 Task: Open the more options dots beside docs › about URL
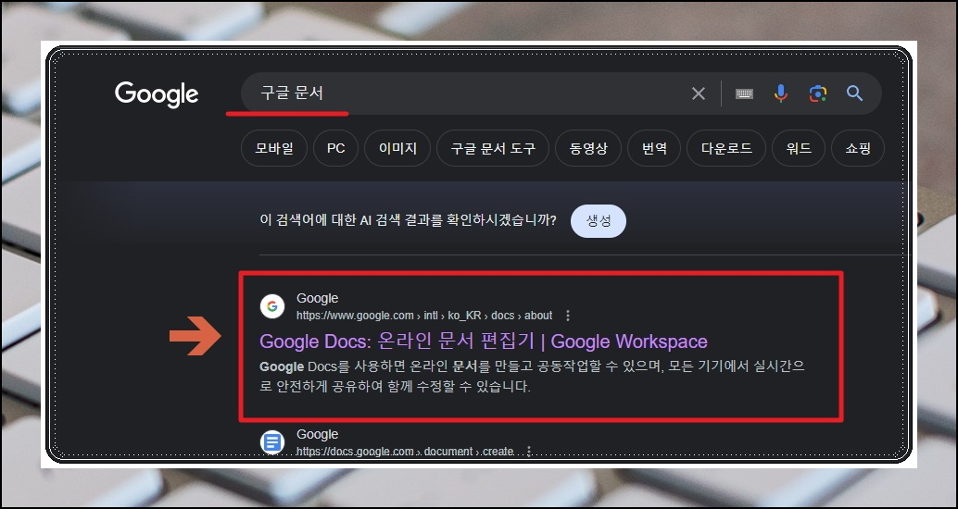coord(568,316)
